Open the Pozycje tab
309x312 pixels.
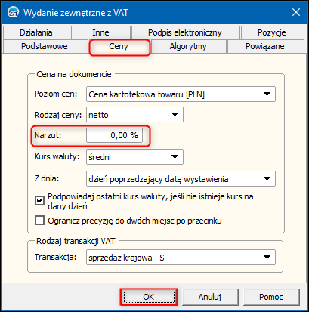point(272,32)
